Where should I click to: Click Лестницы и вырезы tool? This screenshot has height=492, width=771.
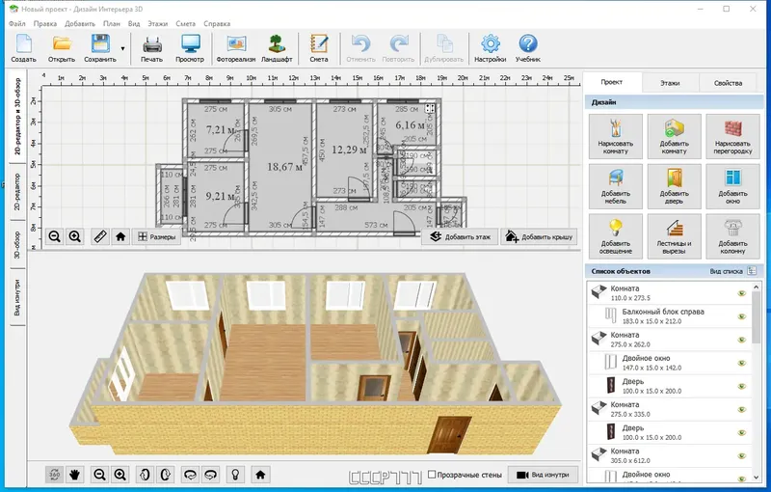[674, 235]
